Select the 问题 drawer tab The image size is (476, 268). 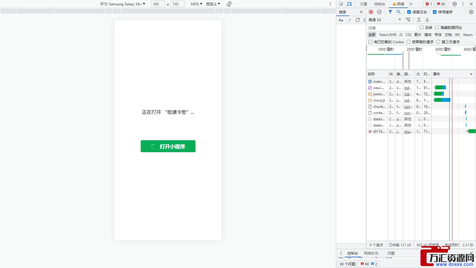click(x=391, y=253)
